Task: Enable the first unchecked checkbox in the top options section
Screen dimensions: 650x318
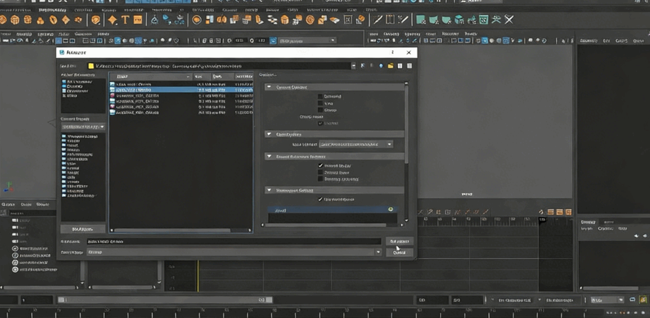Action: tap(320, 96)
